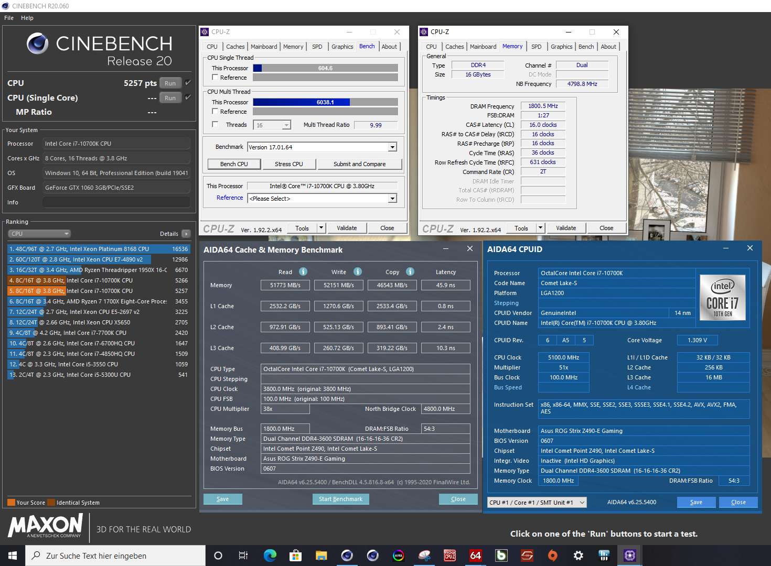Click the CPU Multi Thread 6038.1 score bar

(325, 102)
